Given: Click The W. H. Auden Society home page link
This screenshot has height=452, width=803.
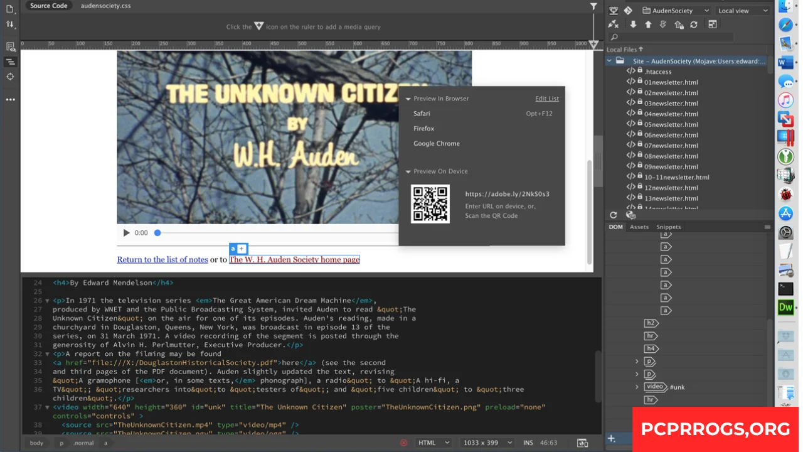Looking at the screenshot, I should [294, 259].
